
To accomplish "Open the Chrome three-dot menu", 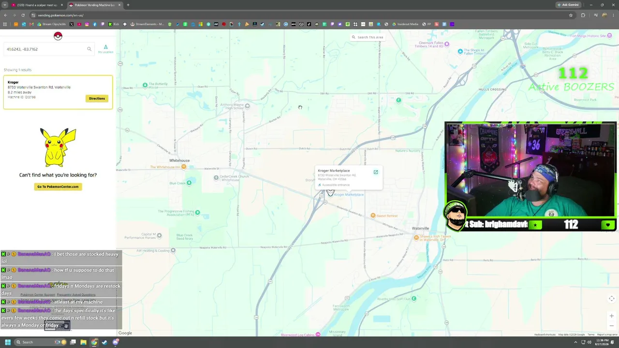I will coord(613,15).
